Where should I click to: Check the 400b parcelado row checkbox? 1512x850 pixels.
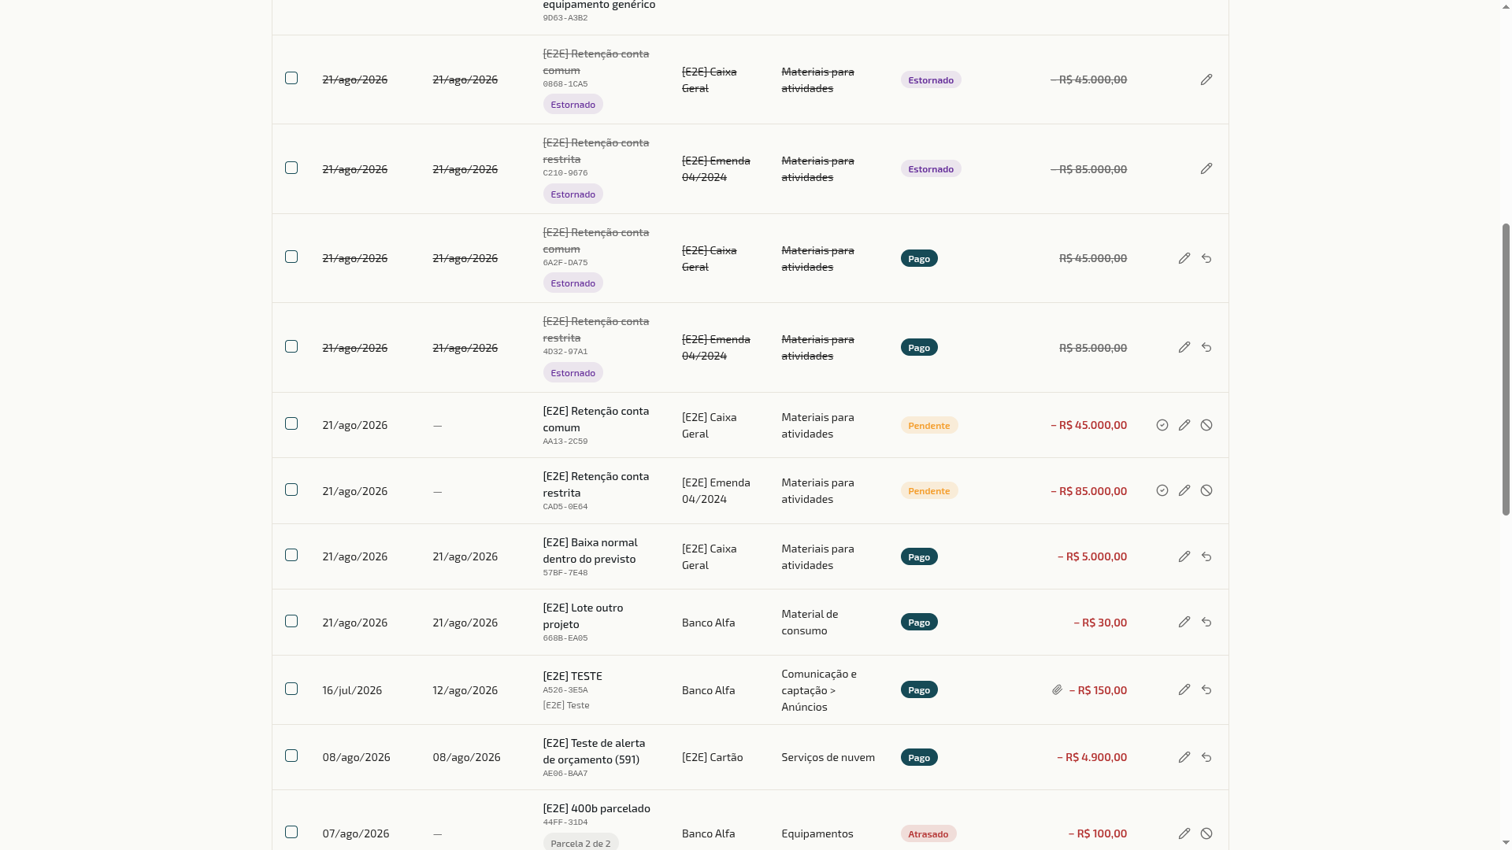[291, 832]
